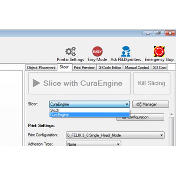
Task: Open the SD Card tab
Action: point(159,68)
